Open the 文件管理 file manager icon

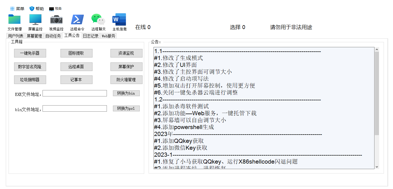[x=14, y=20]
